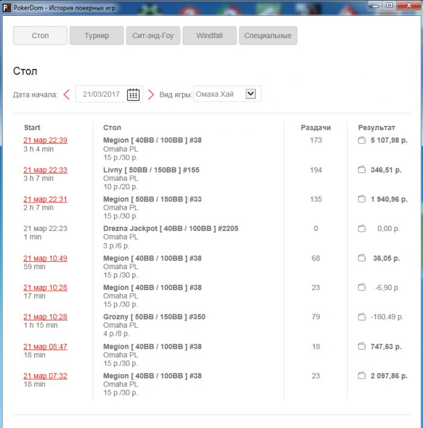Open session link 21 мар 08:47
The image size is (423, 428).
(45, 346)
